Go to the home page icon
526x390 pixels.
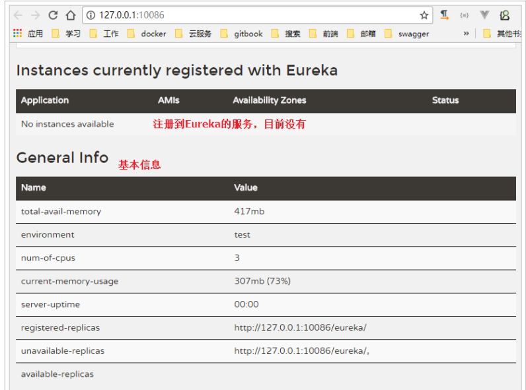click(x=71, y=15)
